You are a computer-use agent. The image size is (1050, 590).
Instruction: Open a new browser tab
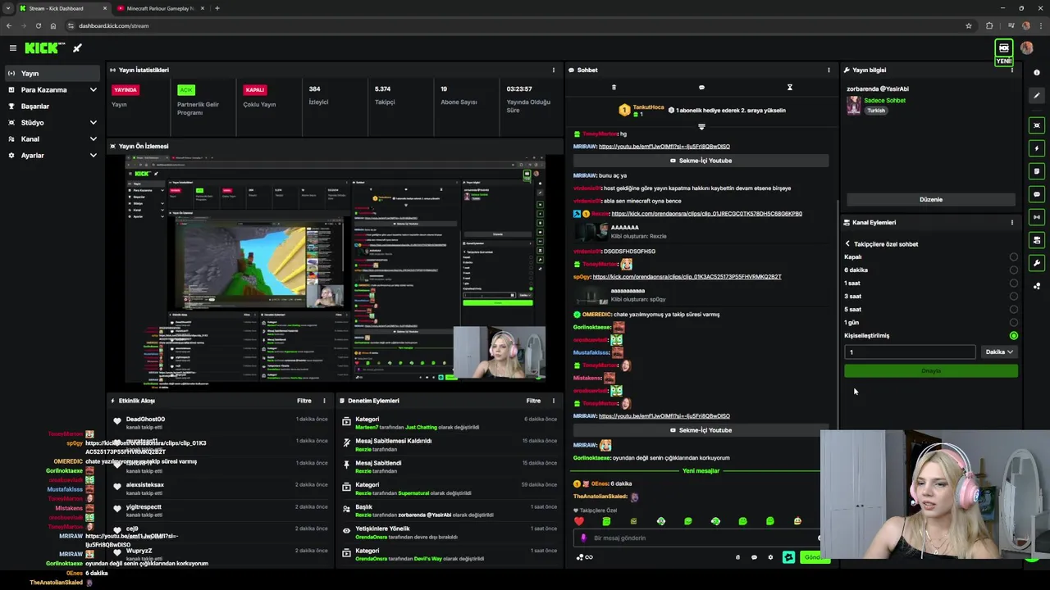point(217,8)
